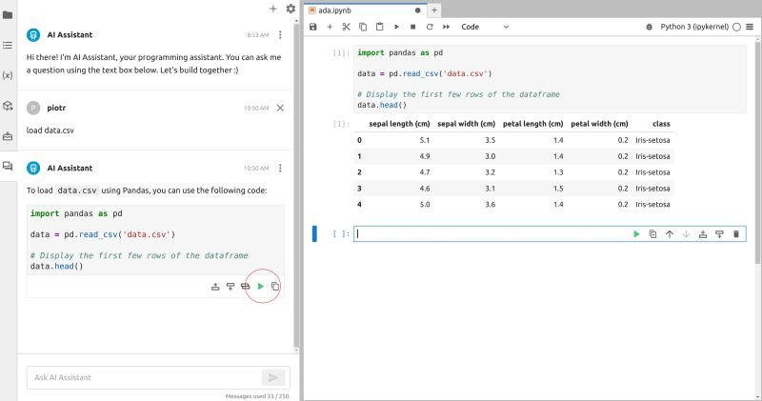The height and width of the screenshot is (401, 762).
Task: Click the 'sepal length (cm)' column header
Action: point(399,124)
